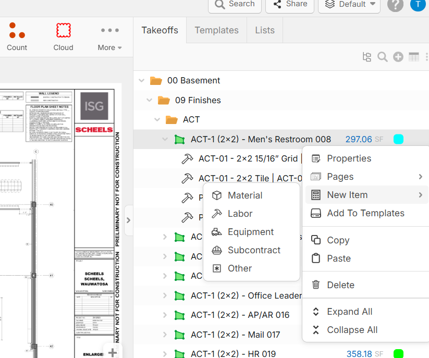Select Labor in New Item submenu
Screen dimensions: 429x358
pos(240,214)
